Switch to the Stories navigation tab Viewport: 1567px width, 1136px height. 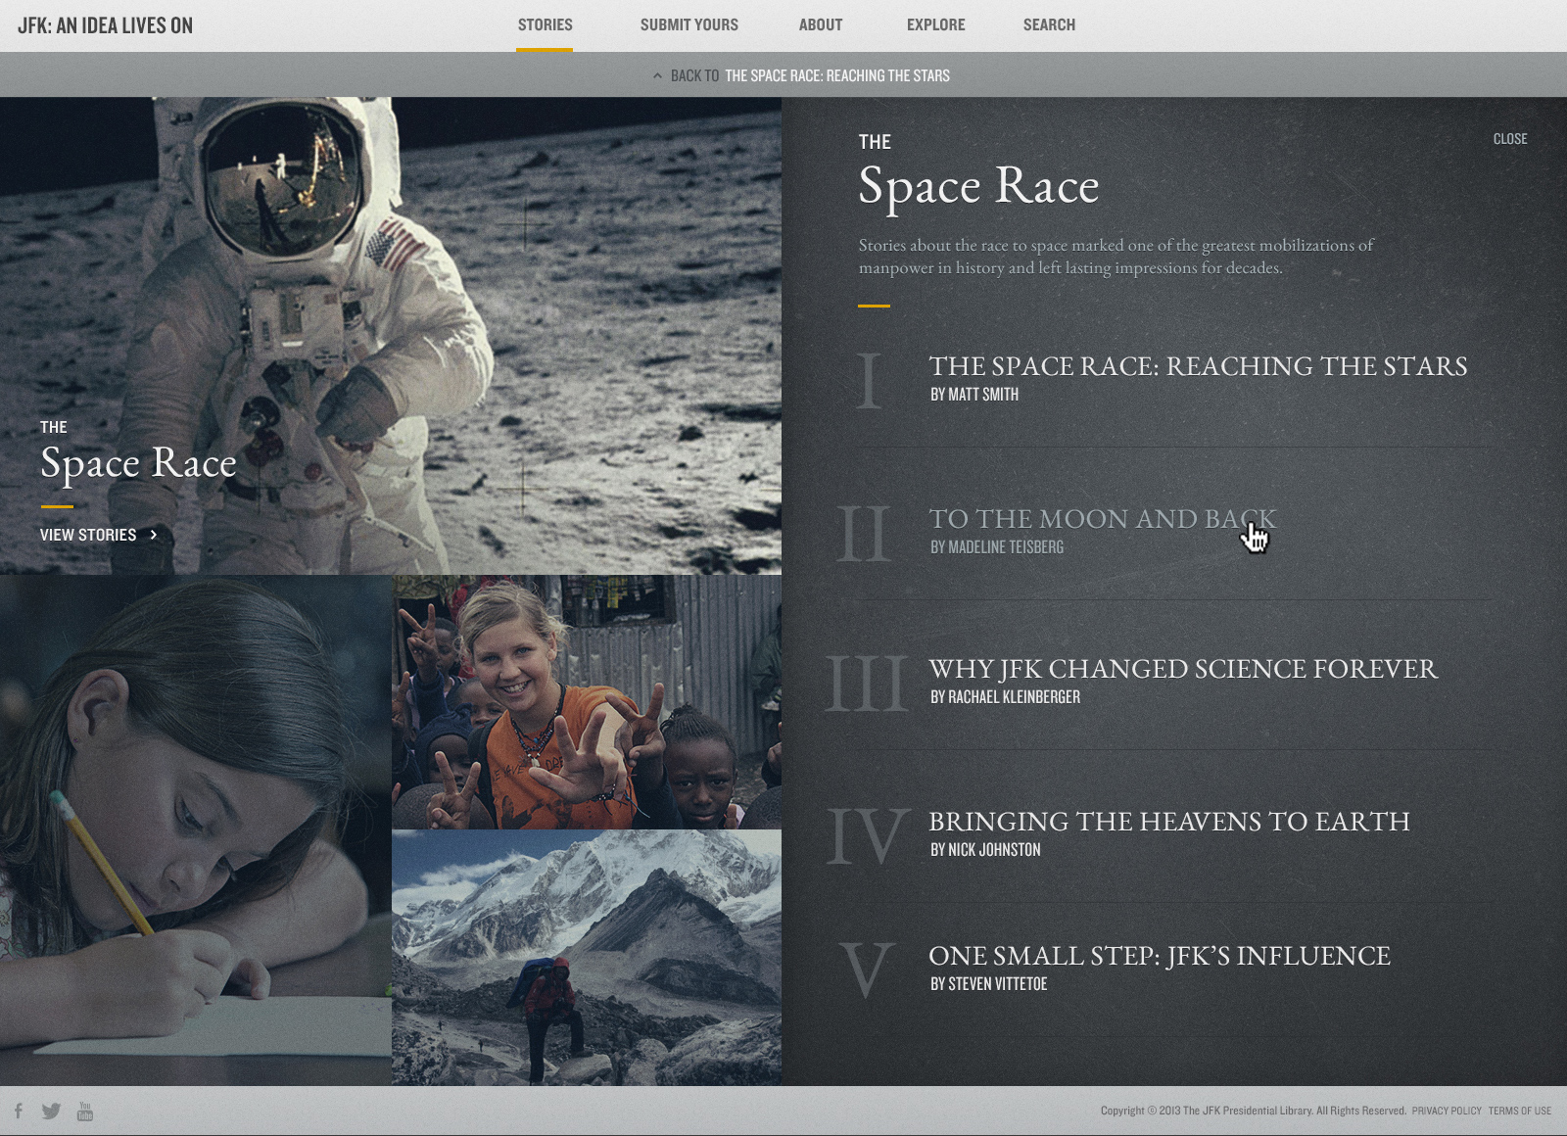546,24
